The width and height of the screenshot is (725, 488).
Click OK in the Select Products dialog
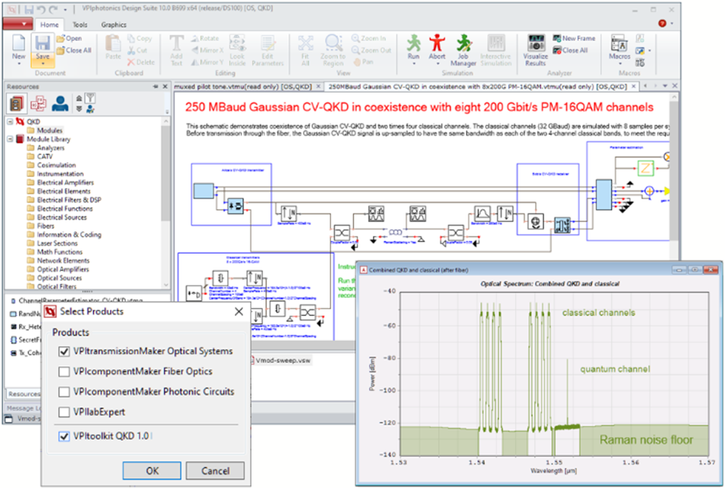tap(152, 471)
